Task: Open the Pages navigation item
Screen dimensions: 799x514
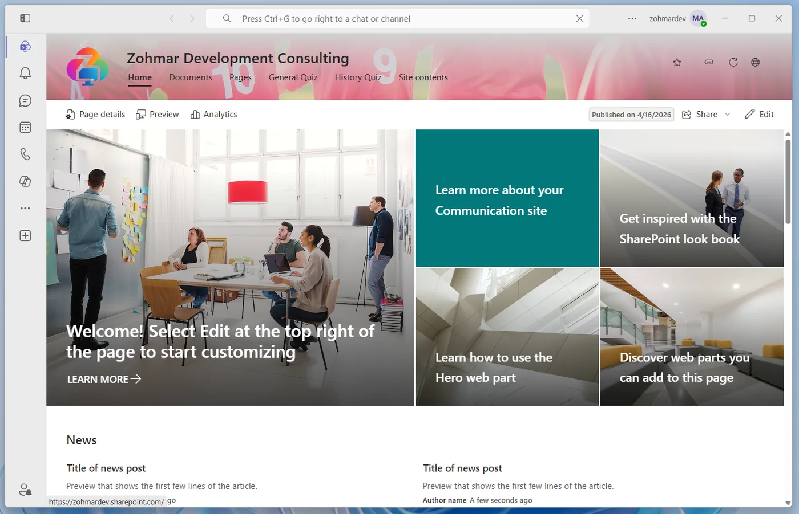Action: (x=240, y=77)
